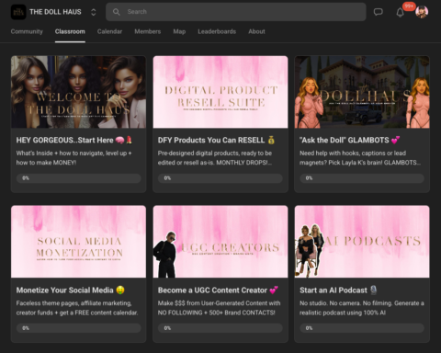Click progress bar of HEY GORGEOUS course
The image size is (441, 353).
79,178
